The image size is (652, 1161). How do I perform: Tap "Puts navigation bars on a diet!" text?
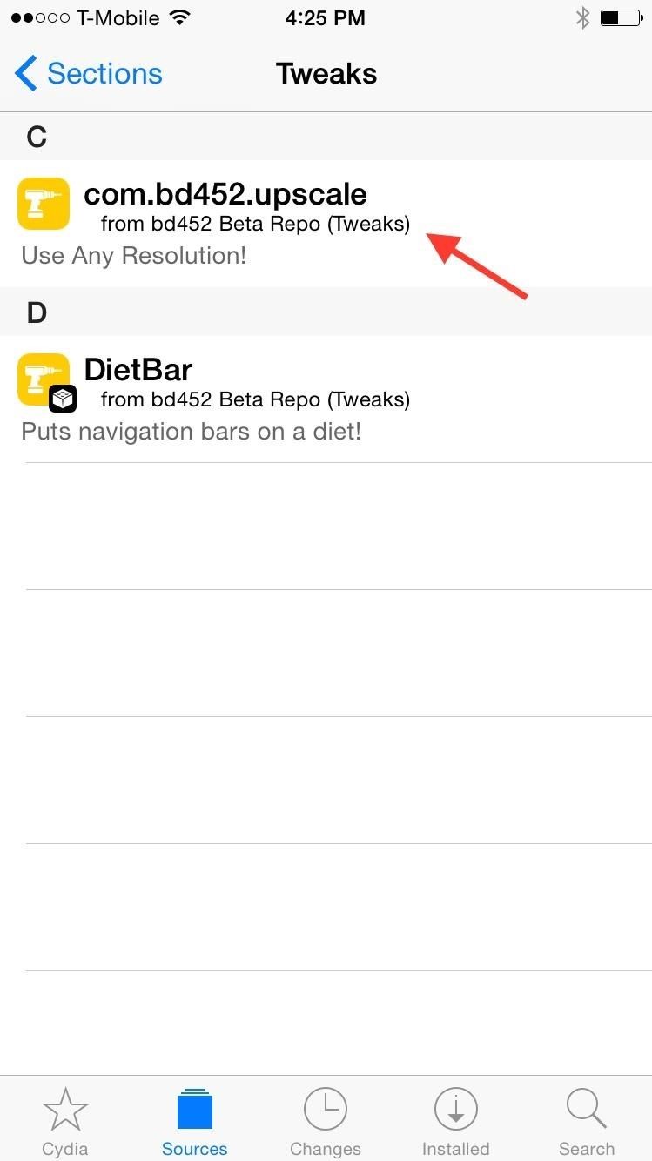[191, 432]
